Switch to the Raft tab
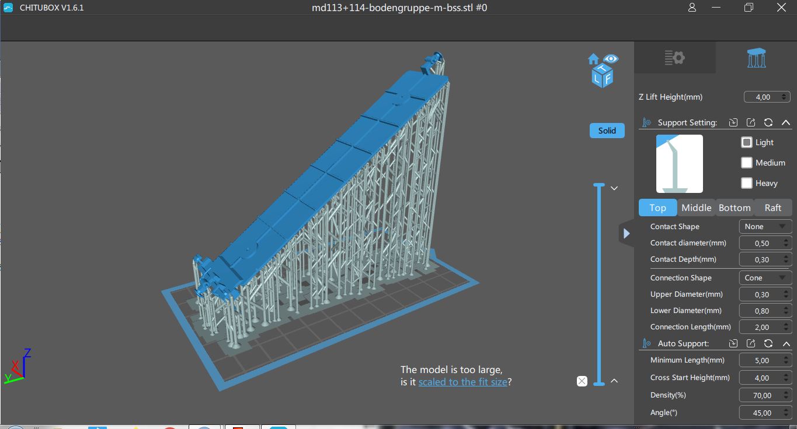Viewport: 797px width, 429px height. (772, 208)
